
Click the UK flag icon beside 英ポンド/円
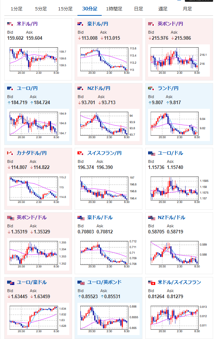[x=151, y=24]
